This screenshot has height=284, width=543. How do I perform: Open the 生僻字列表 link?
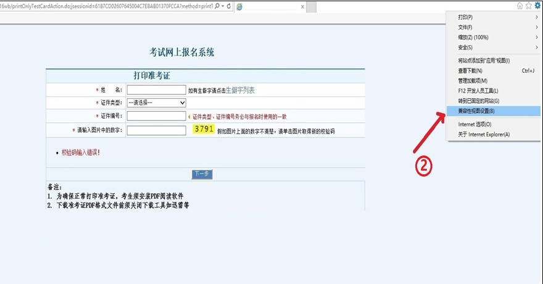pos(240,90)
